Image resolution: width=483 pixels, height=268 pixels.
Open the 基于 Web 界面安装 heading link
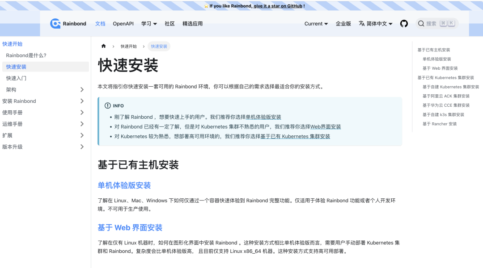pos(130,227)
